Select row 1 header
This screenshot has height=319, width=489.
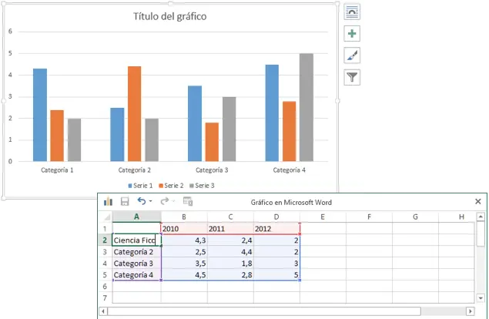[x=106, y=229]
